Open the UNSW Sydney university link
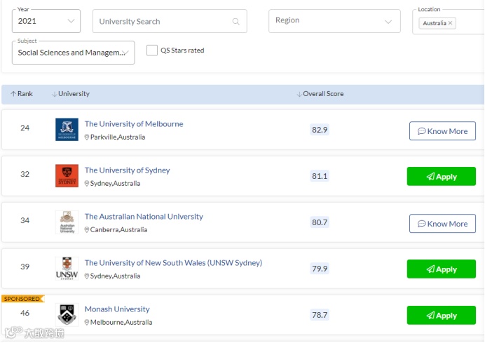This screenshot has width=485, height=343. coord(173,263)
